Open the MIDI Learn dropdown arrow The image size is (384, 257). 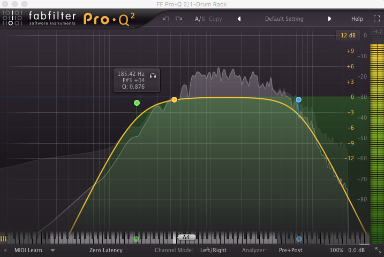52,251
